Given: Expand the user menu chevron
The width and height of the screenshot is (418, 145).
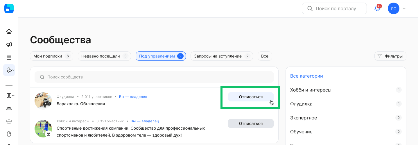Looking at the screenshot, I should (x=404, y=9).
